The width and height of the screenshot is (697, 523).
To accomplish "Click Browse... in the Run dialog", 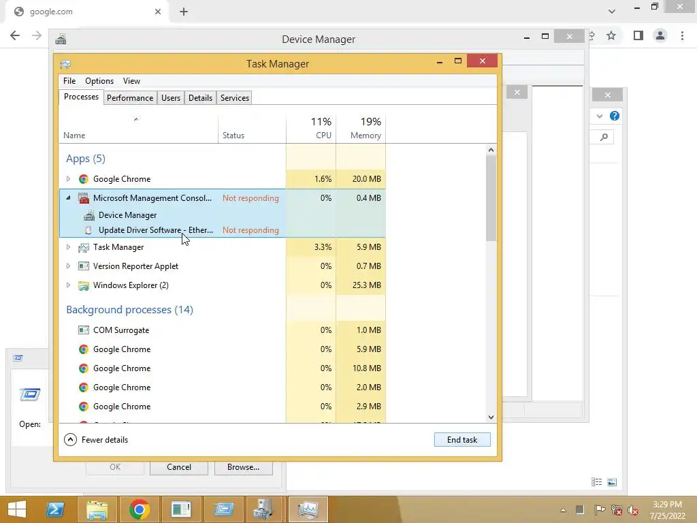I will click(243, 467).
